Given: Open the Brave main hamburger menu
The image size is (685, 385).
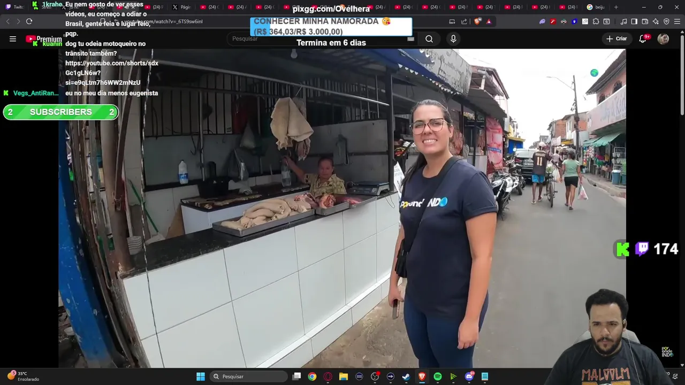Looking at the screenshot, I should pyautogui.click(x=678, y=21).
